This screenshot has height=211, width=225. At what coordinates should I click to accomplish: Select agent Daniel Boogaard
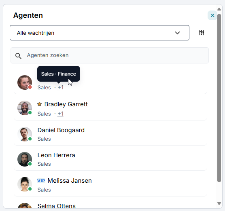(110, 134)
